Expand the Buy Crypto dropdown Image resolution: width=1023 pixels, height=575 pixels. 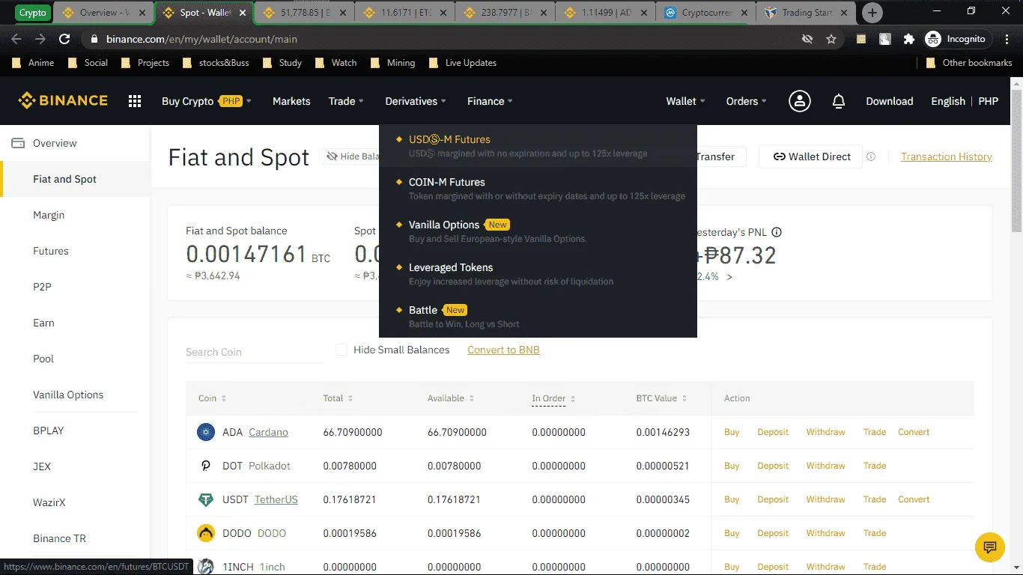(207, 101)
